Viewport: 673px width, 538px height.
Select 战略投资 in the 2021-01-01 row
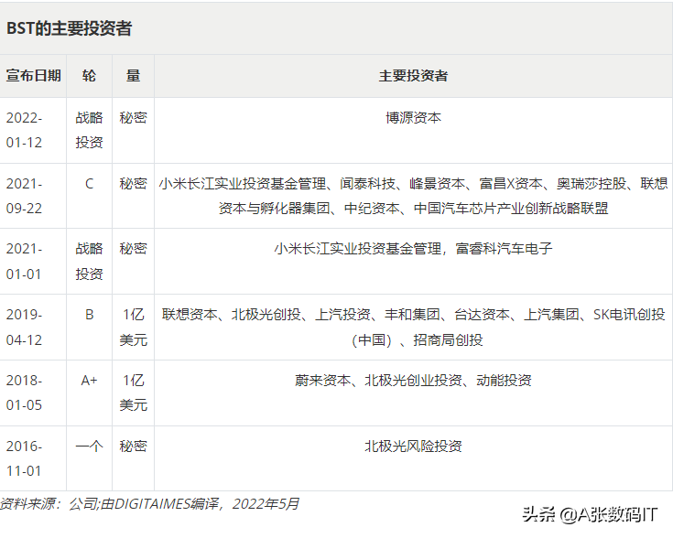tap(89, 262)
